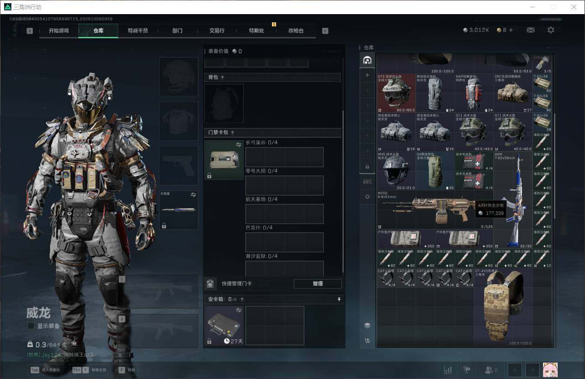
Task: Click the empty backpack equipment slot
Action: coord(224,103)
